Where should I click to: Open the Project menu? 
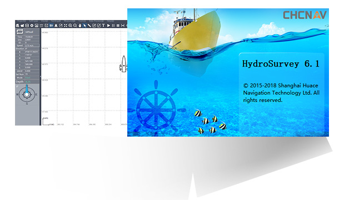[x=21, y=21]
